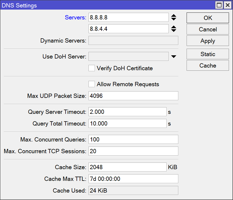Screen dimensions: 233x200
Task: Cancel the DNS Settings dialog
Action: 207,30
